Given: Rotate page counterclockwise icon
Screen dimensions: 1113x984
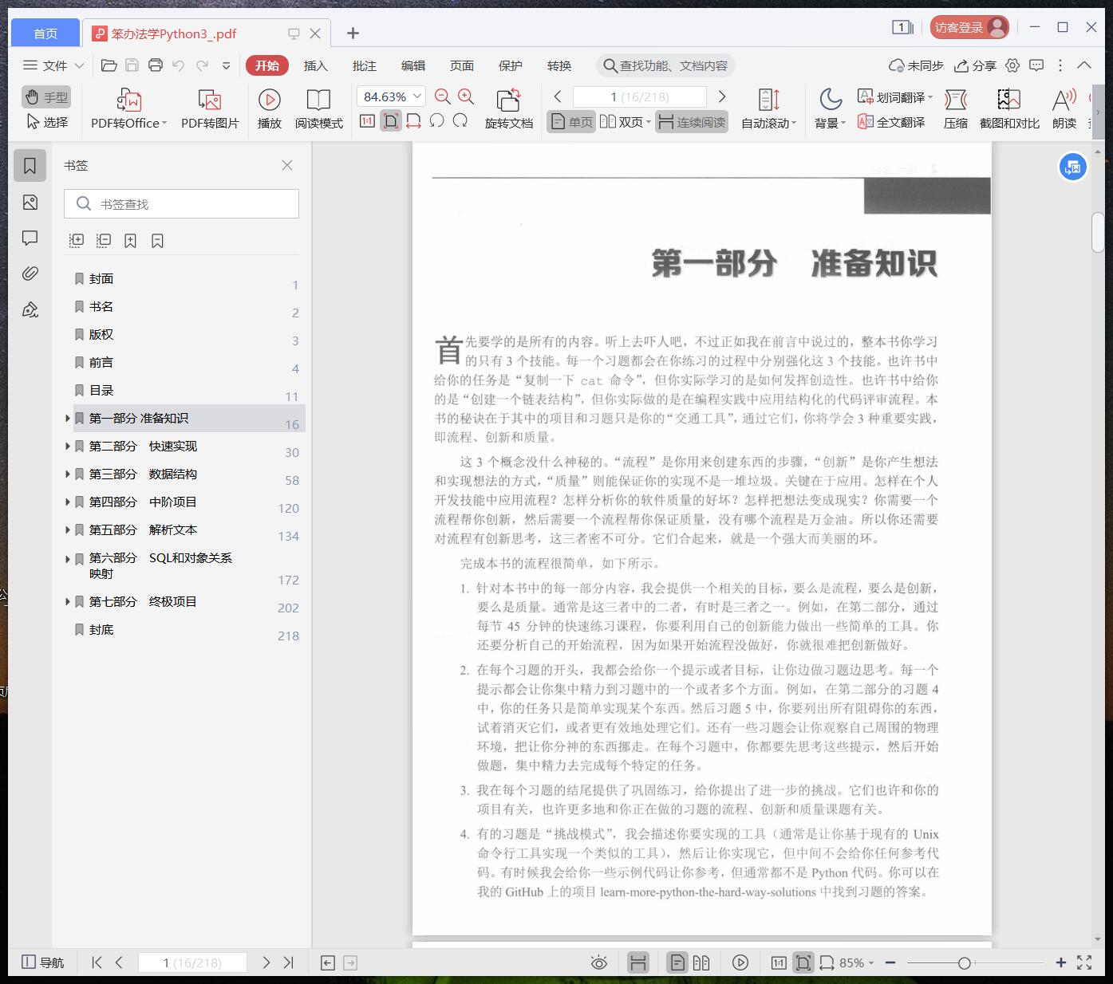Looking at the screenshot, I should pos(436,121).
